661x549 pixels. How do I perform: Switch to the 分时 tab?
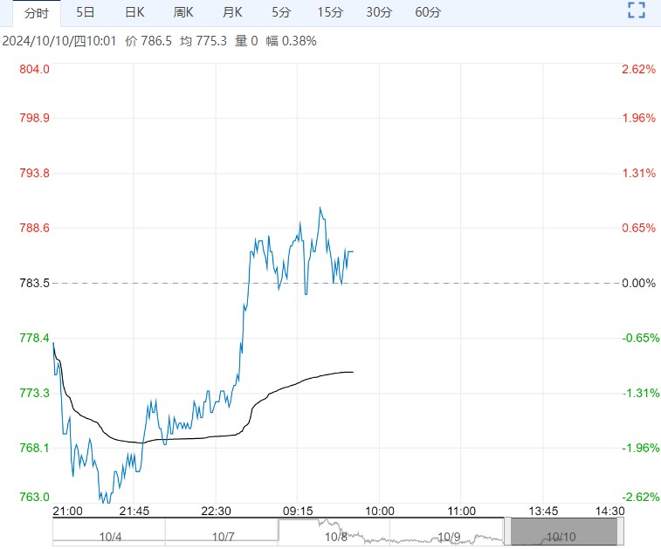point(37,13)
